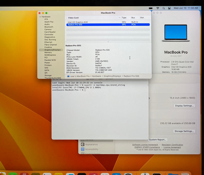Select Controller in the Hardware list
The height and width of the screenshot is (175, 204).
49,34
